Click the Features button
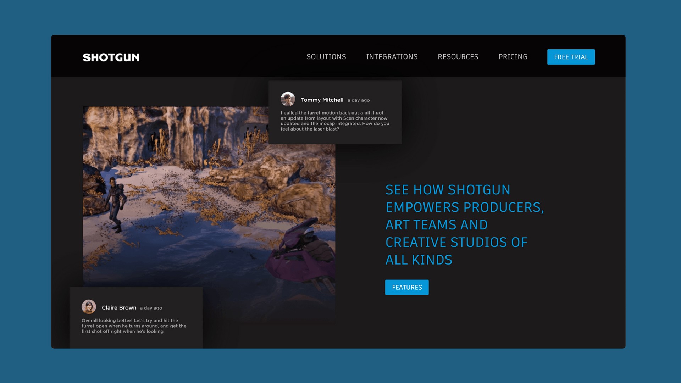681x383 pixels. (406, 287)
